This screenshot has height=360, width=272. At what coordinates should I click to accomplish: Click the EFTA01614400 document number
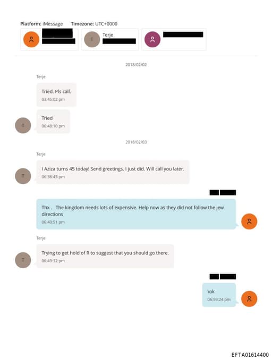pyautogui.click(x=250, y=355)
